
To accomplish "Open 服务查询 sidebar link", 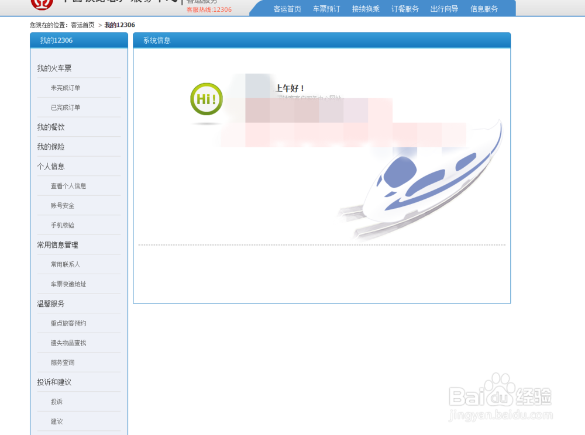I will pos(63,362).
